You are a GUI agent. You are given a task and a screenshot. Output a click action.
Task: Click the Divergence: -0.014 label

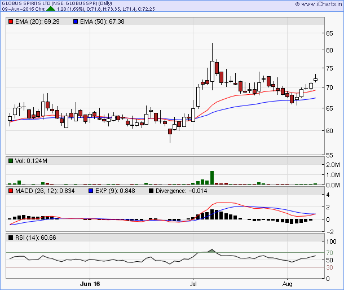(181, 191)
